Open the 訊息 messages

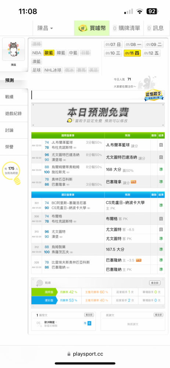point(155,28)
